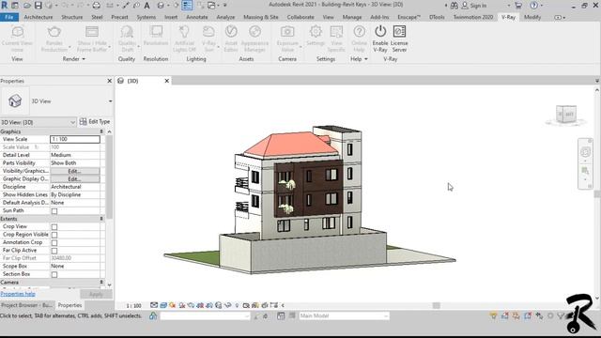601x338 pixels.
Task: Click the V-Ray Sun icon
Action: pos(208,31)
